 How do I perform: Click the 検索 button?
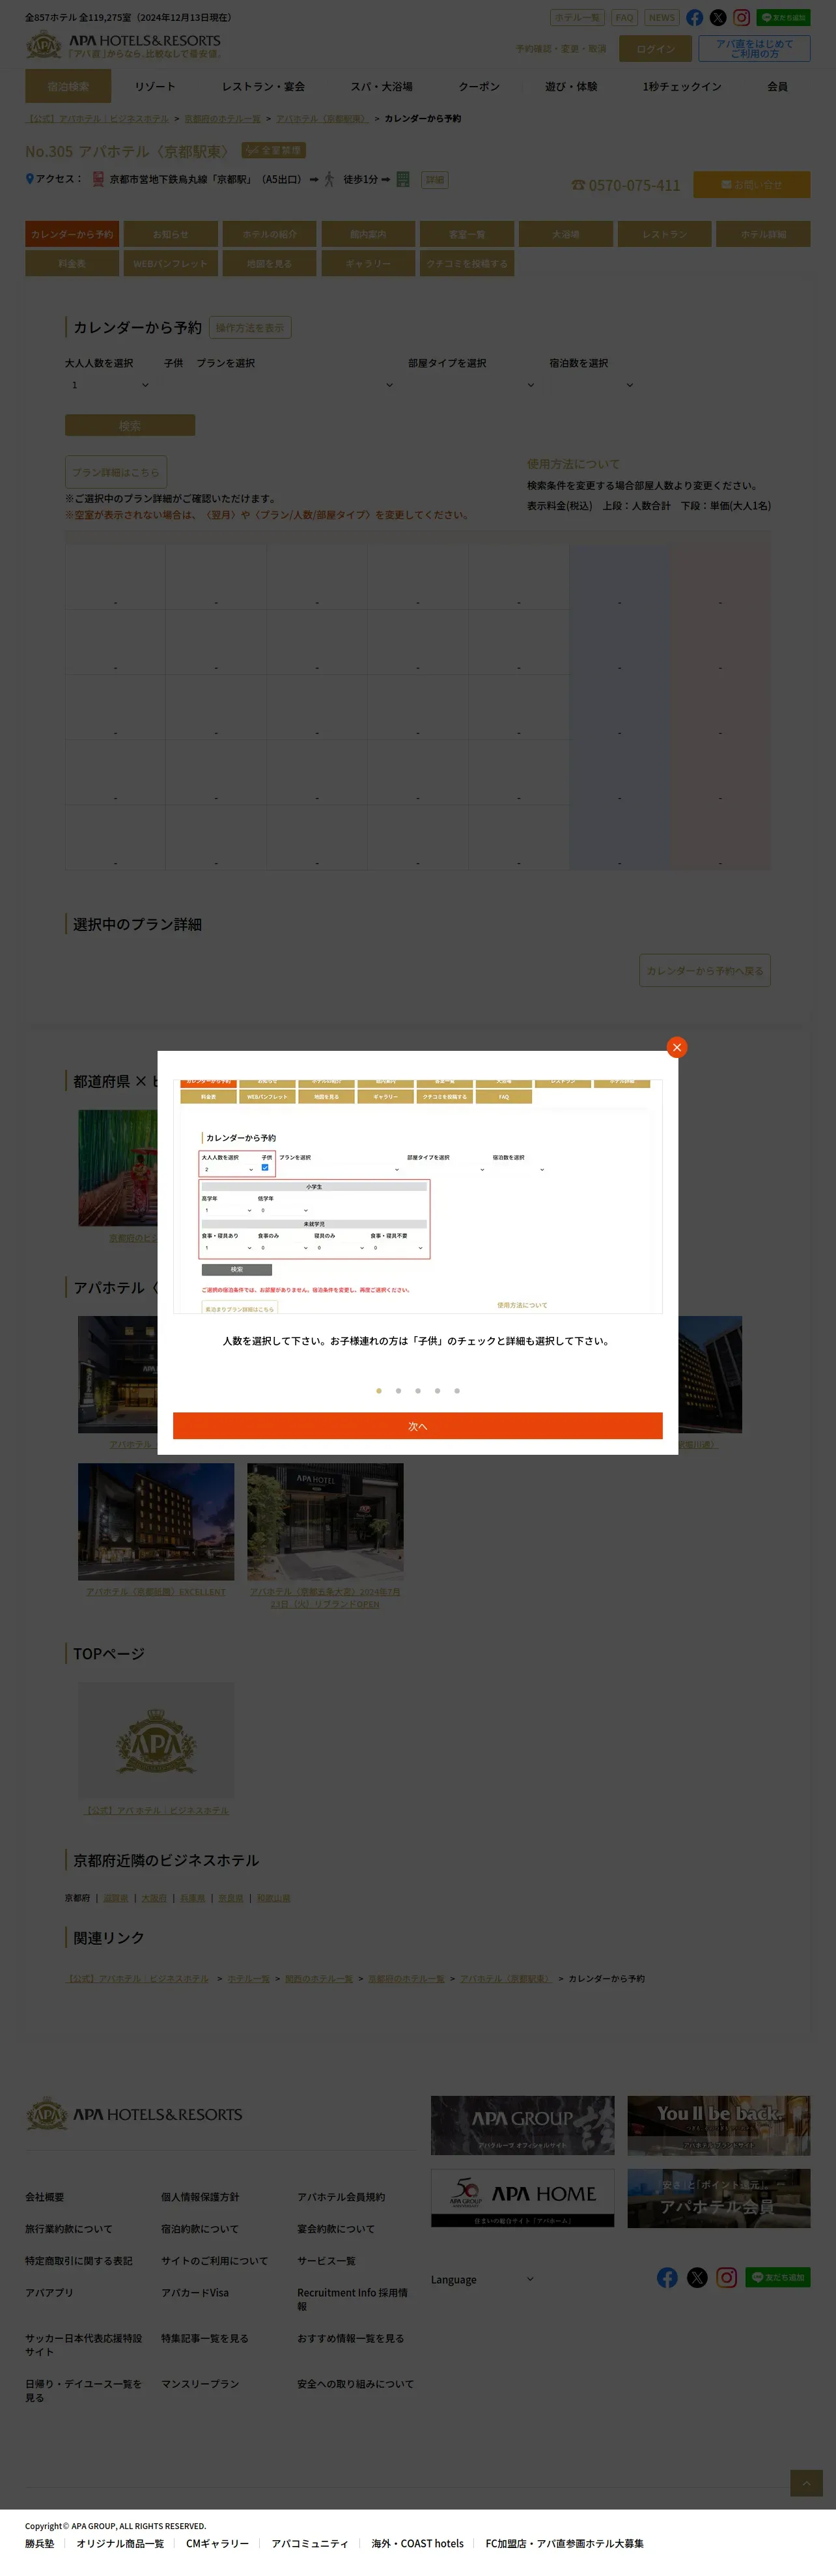click(130, 425)
